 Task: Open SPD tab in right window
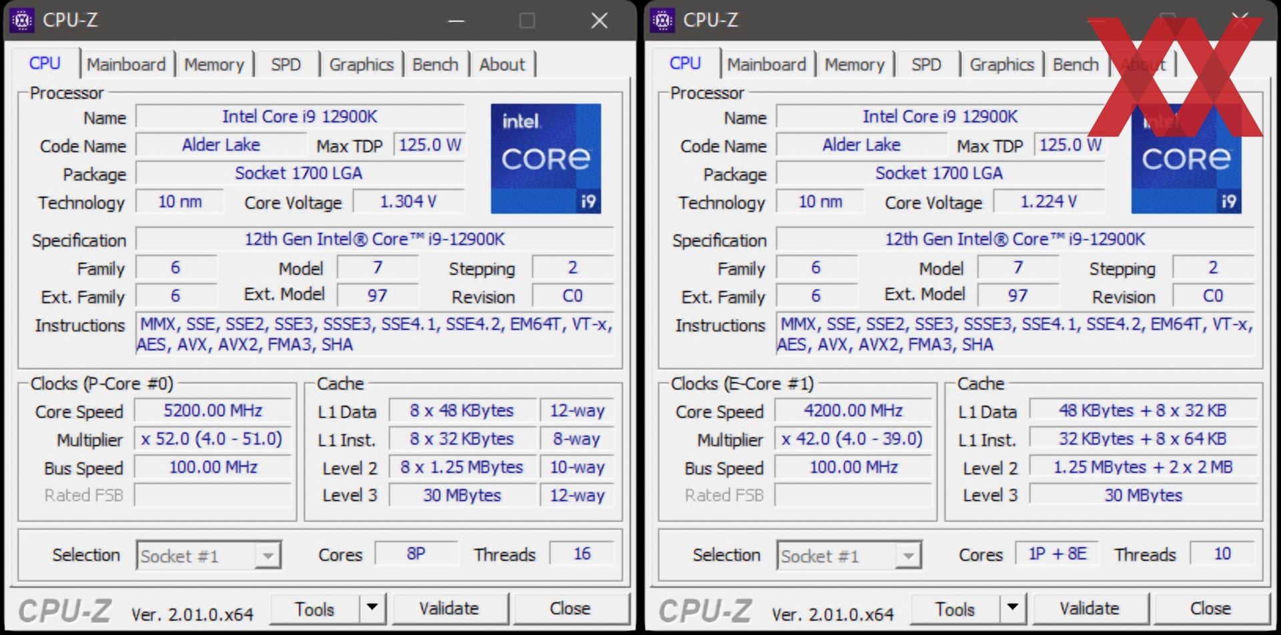(x=927, y=65)
